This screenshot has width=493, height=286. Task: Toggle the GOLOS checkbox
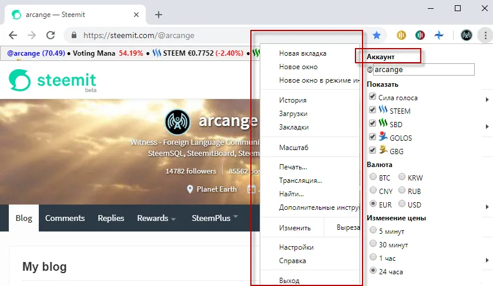click(373, 137)
